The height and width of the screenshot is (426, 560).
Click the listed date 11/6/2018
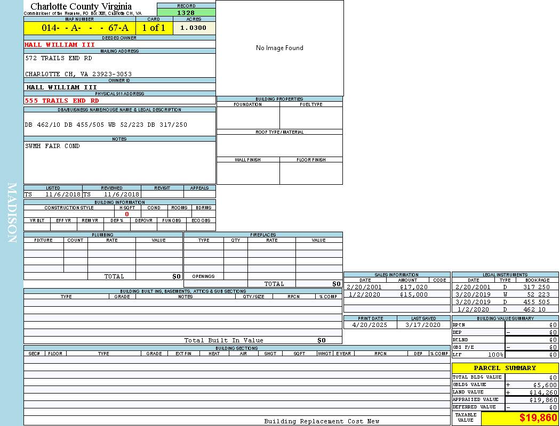pyautogui.click(x=62, y=195)
